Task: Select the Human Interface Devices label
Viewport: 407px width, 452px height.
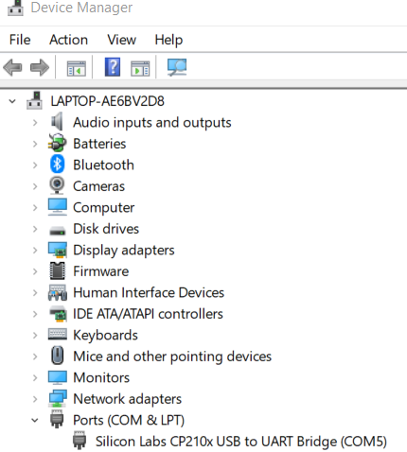Action: [x=149, y=292]
